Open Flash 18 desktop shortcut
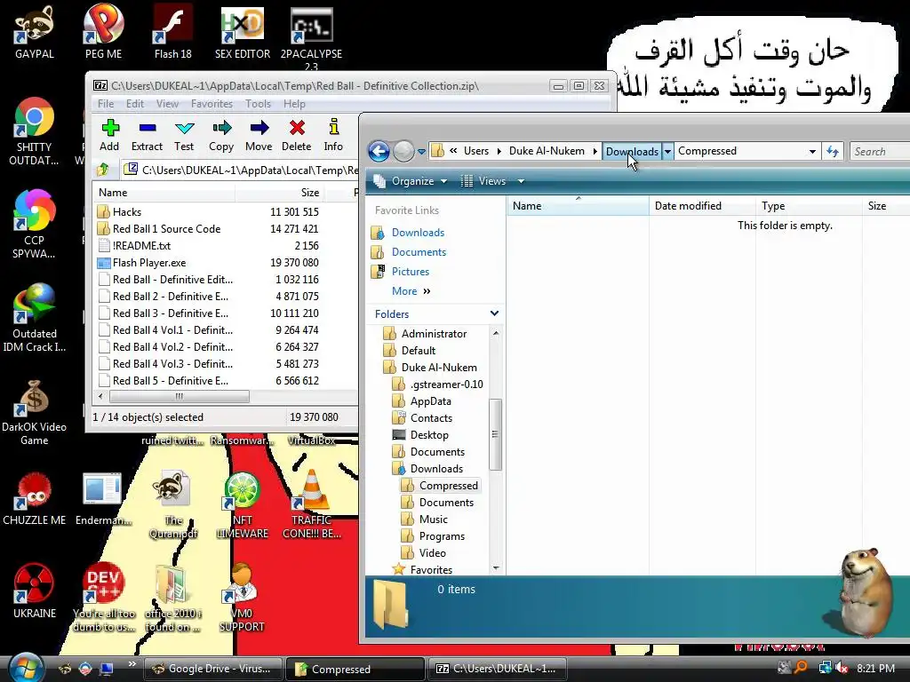Screen dimensions: 910x682 [x=173, y=32]
